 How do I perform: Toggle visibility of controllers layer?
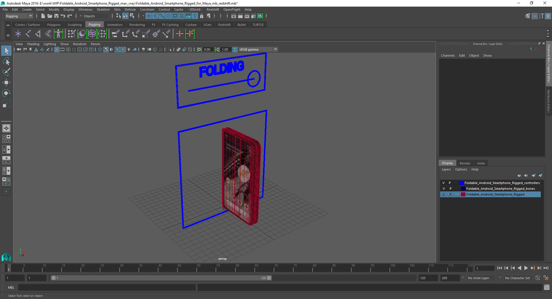(x=443, y=183)
